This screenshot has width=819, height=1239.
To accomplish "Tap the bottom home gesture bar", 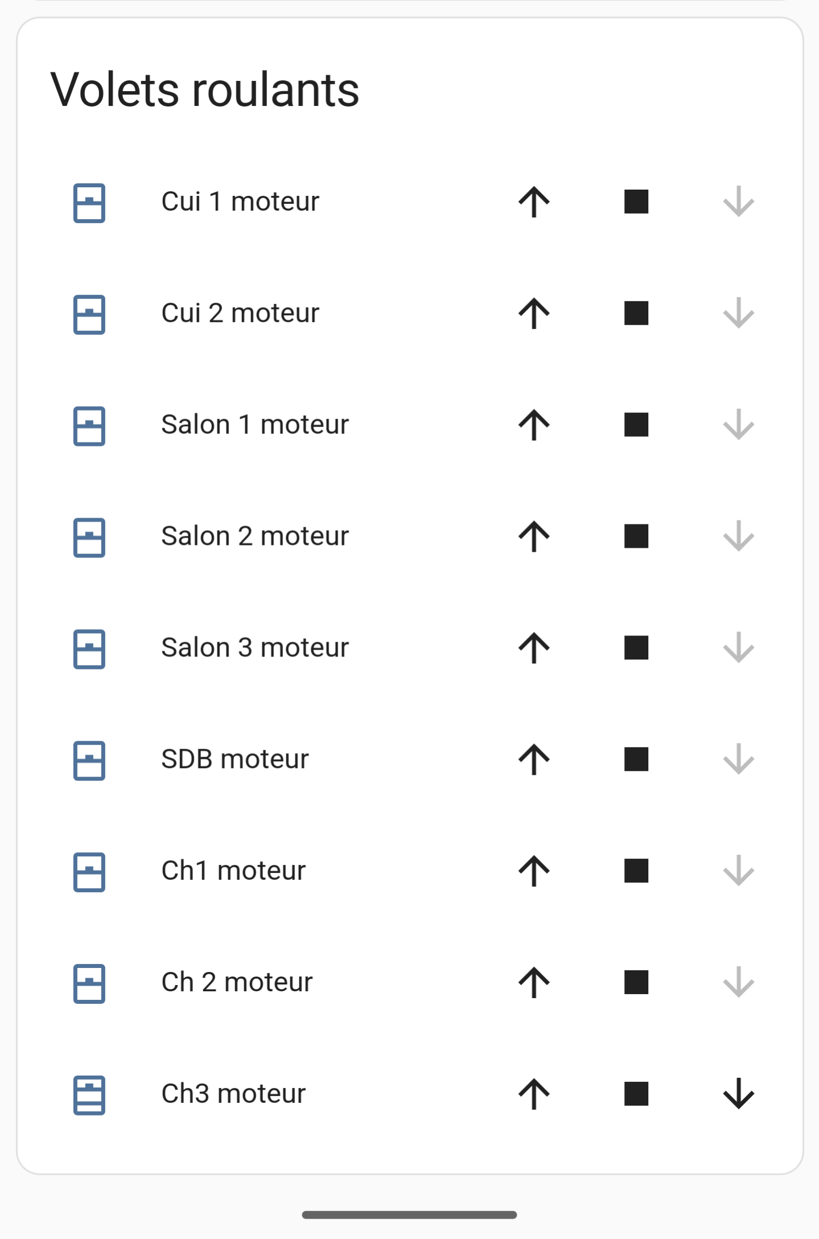I will click(x=409, y=1215).
